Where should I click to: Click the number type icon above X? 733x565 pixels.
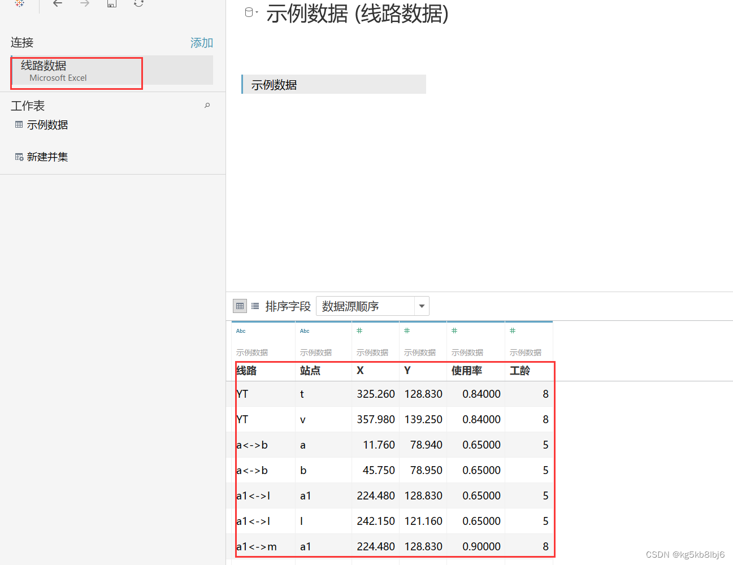(359, 331)
